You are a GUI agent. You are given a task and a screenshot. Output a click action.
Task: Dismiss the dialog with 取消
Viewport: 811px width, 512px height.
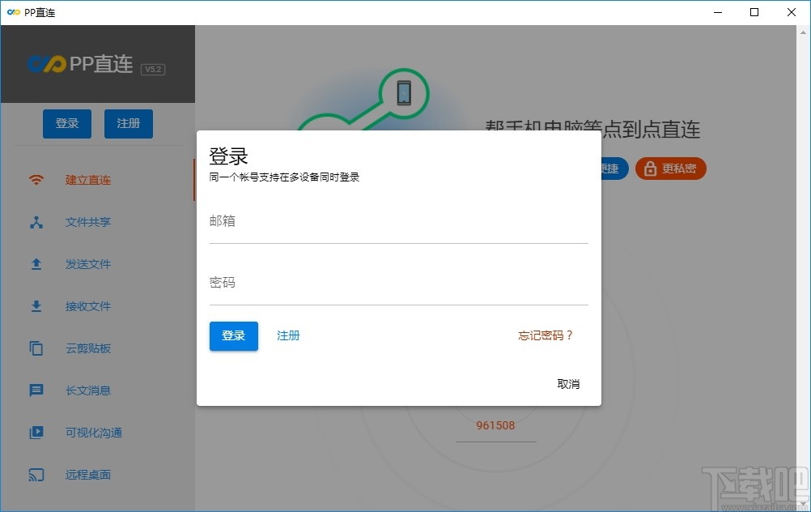[568, 383]
